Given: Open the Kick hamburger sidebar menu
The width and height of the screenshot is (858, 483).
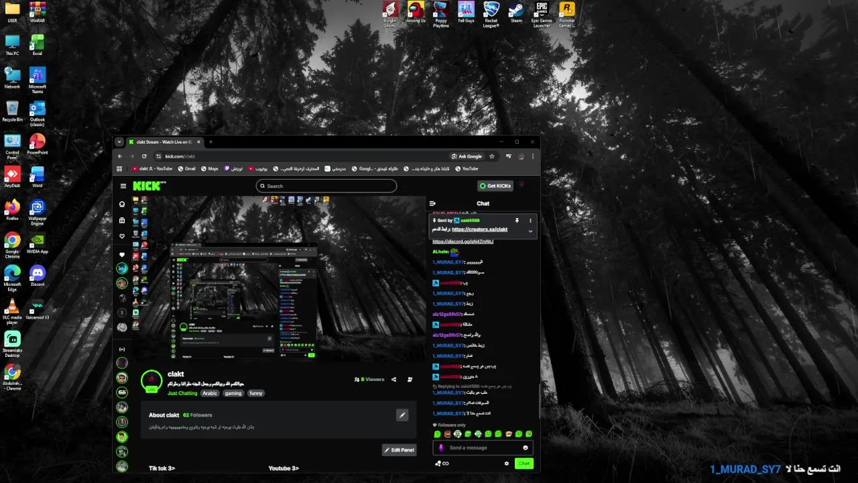Looking at the screenshot, I should [x=123, y=186].
